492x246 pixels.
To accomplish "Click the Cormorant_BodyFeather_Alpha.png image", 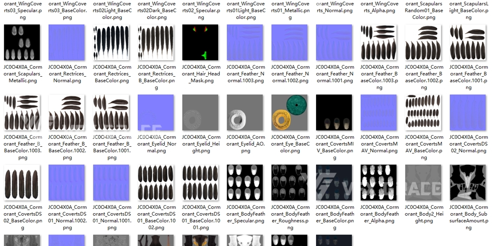I will 379,183.
